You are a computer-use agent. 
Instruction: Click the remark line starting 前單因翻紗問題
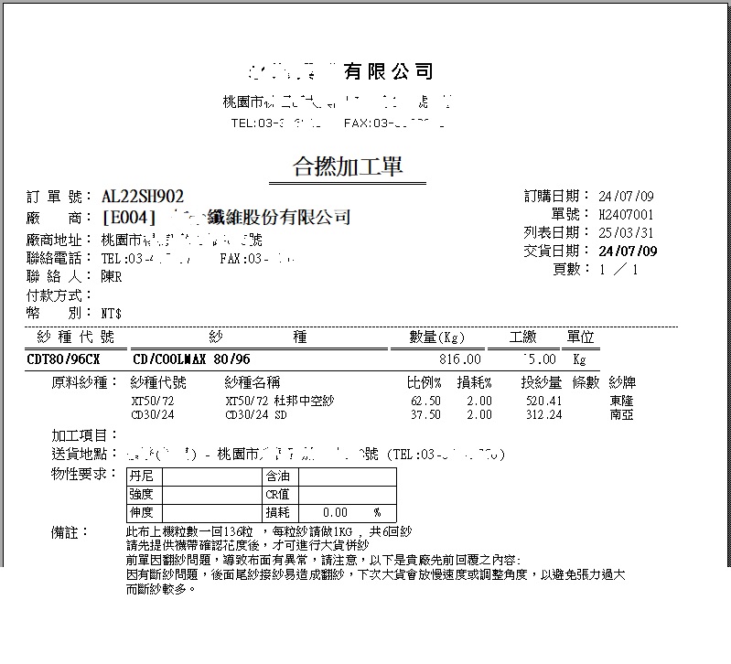[324, 560]
